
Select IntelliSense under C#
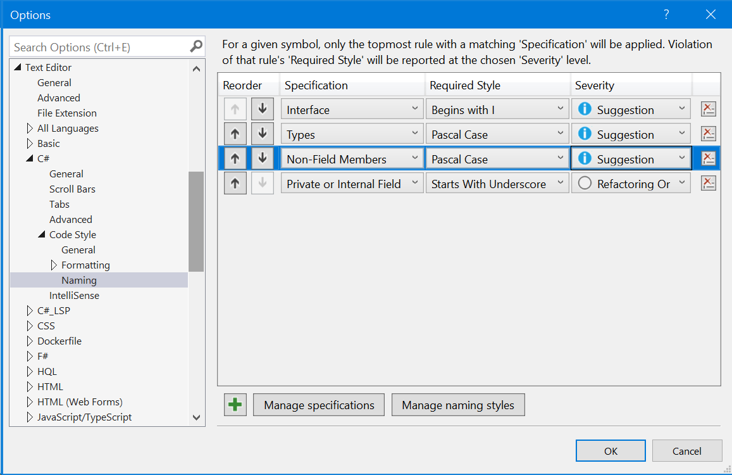(74, 296)
